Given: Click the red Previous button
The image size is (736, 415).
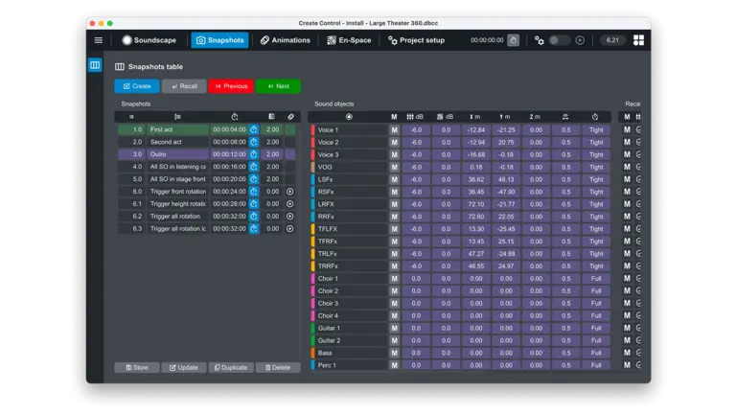Looking at the screenshot, I should (x=231, y=86).
